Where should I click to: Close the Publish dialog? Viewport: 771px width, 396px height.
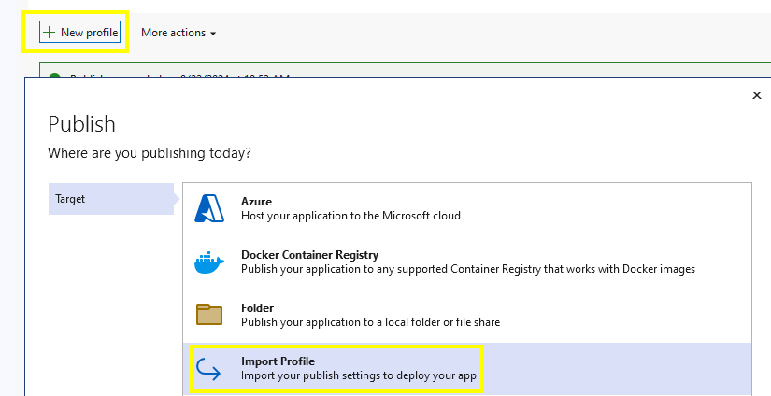pos(757,95)
